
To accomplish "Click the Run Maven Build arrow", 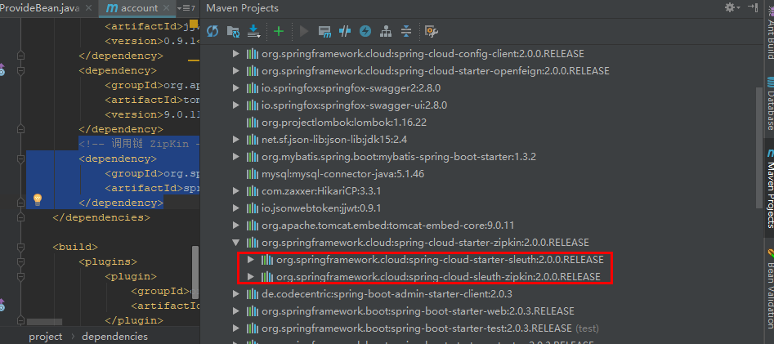I will click(304, 32).
